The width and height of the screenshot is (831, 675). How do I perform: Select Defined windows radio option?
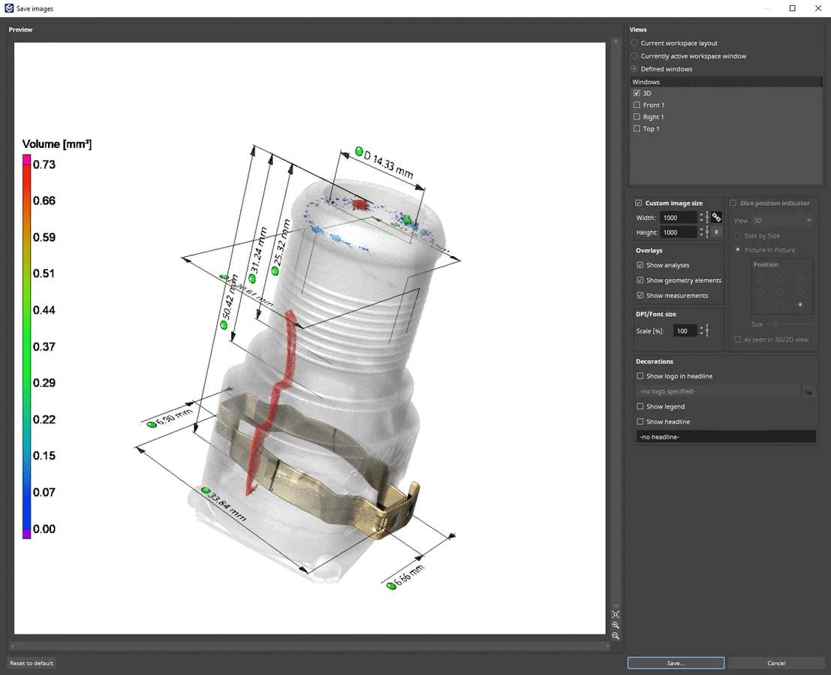click(634, 69)
